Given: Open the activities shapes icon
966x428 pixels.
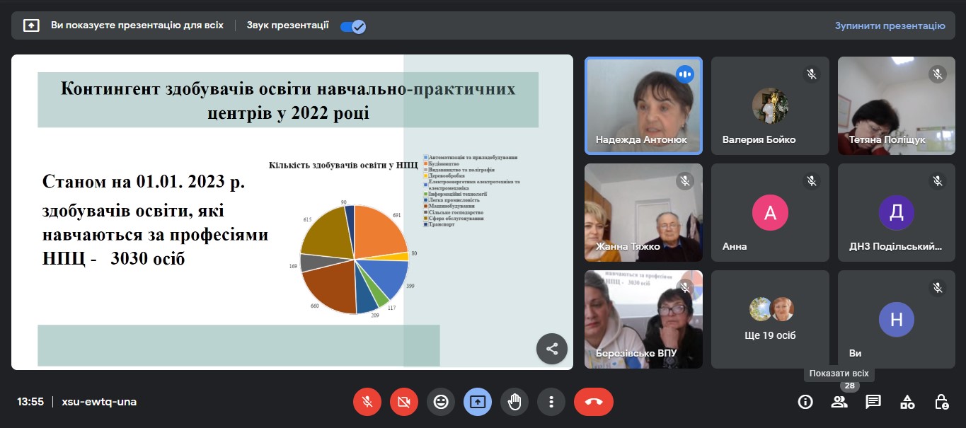Looking at the screenshot, I should [x=907, y=402].
